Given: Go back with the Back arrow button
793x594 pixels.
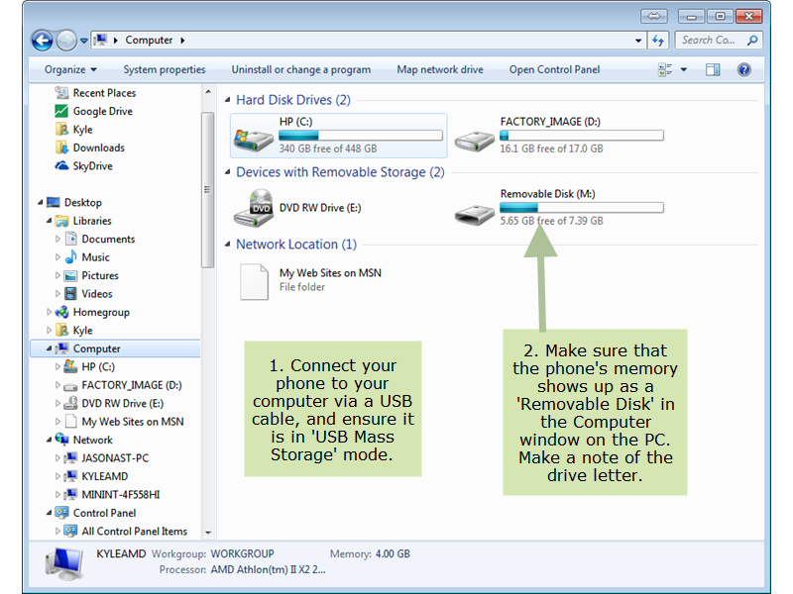Looking at the screenshot, I should pos(42,41).
